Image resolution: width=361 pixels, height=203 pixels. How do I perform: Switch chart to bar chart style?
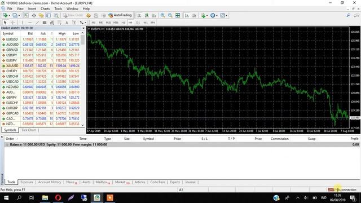pyautogui.click(x=139, y=15)
